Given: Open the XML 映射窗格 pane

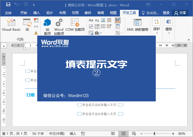Looking at the screenshot, I should (x=138, y=25).
